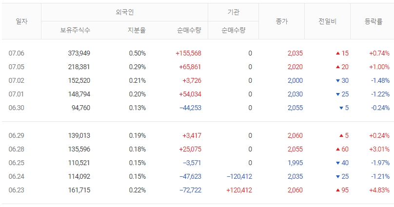Select the date cell 06.23
Viewport: 394px width, 207px height.
(16, 190)
